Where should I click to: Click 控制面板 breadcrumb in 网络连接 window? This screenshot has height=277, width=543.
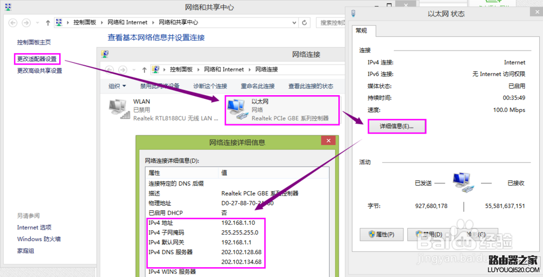pyautogui.click(x=181, y=70)
